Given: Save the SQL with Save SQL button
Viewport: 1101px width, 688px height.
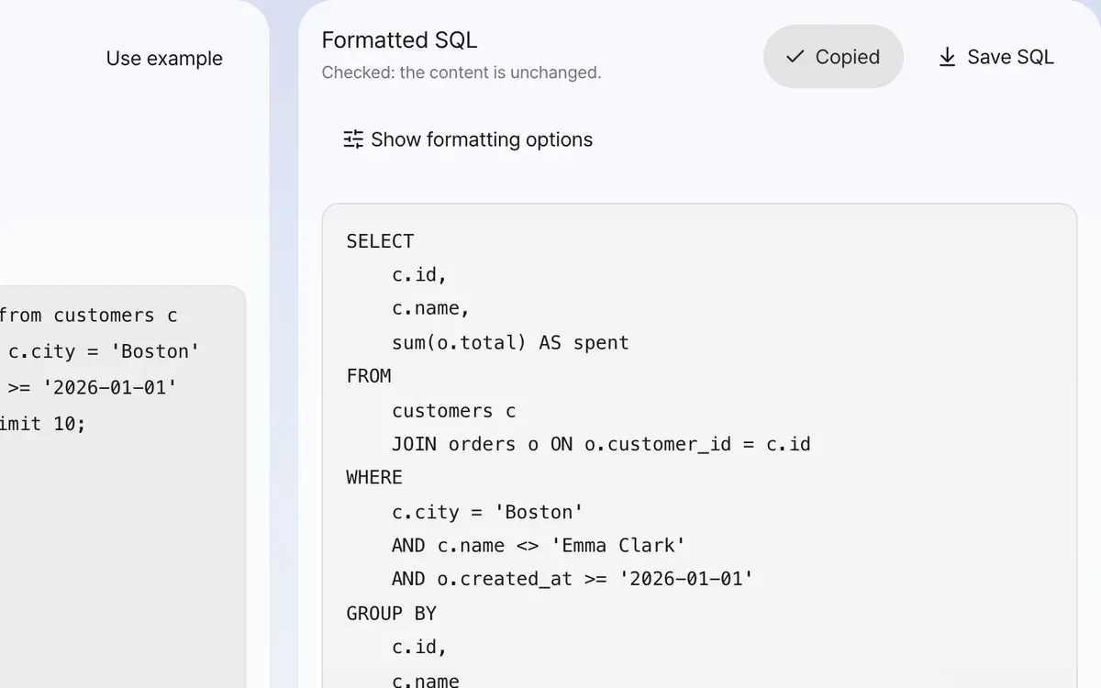Looking at the screenshot, I should (x=996, y=57).
